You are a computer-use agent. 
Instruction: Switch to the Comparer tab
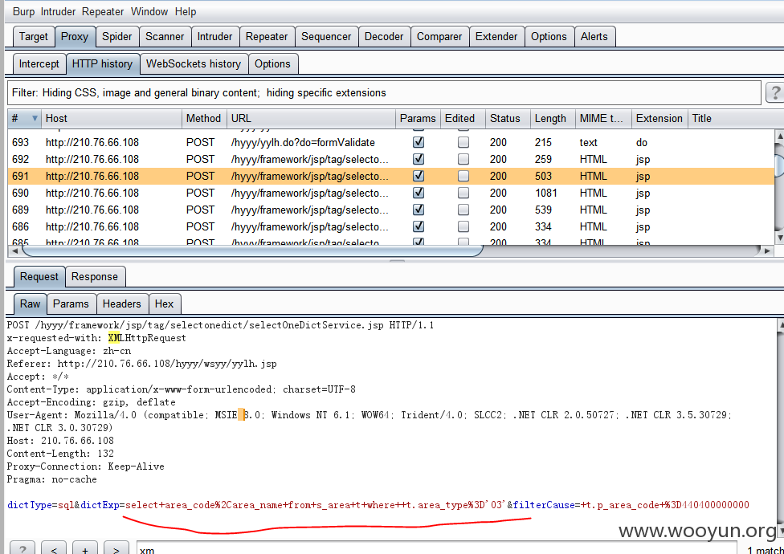point(439,37)
